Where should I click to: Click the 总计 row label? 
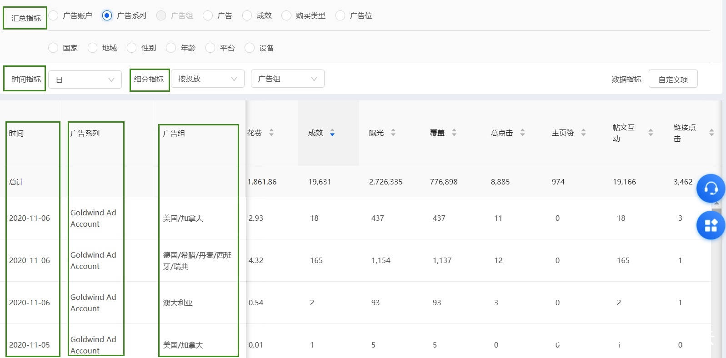click(x=16, y=182)
